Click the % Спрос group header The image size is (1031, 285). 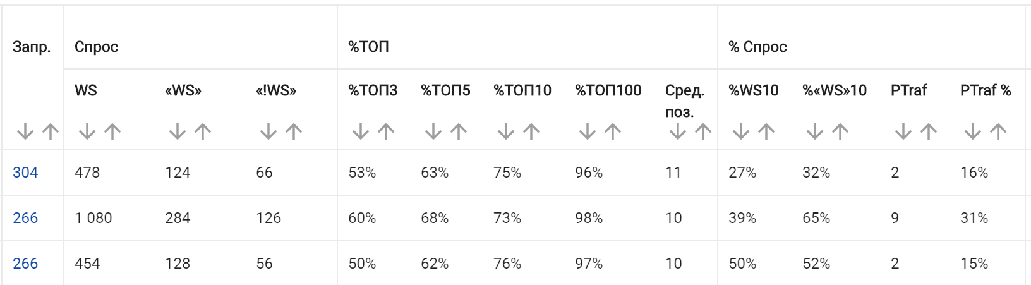click(x=757, y=47)
